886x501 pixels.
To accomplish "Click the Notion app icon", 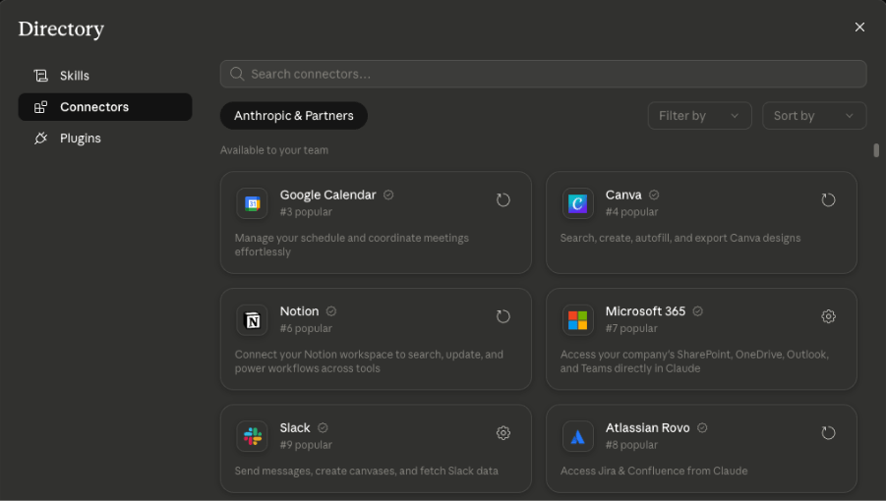I will pyautogui.click(x=252, y=320).
